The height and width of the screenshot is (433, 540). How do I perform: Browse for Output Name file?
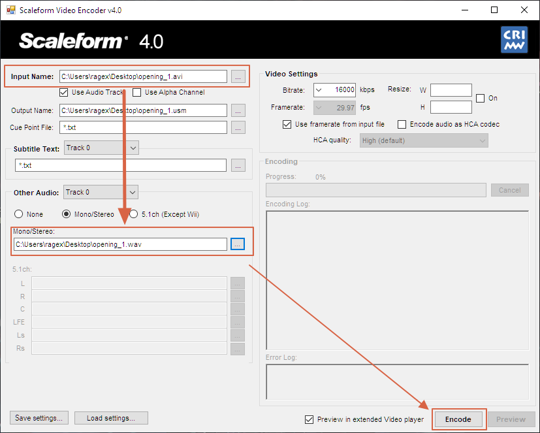point(238,110)
